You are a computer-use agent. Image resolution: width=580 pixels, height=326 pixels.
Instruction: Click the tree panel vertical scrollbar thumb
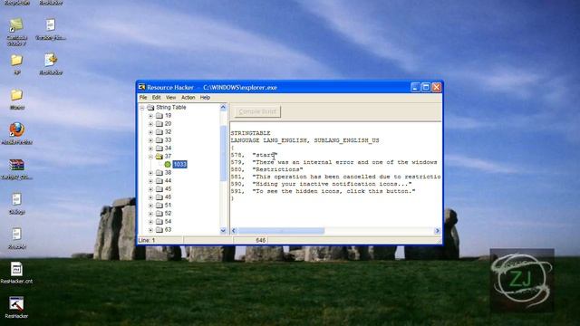coord(223,153)
